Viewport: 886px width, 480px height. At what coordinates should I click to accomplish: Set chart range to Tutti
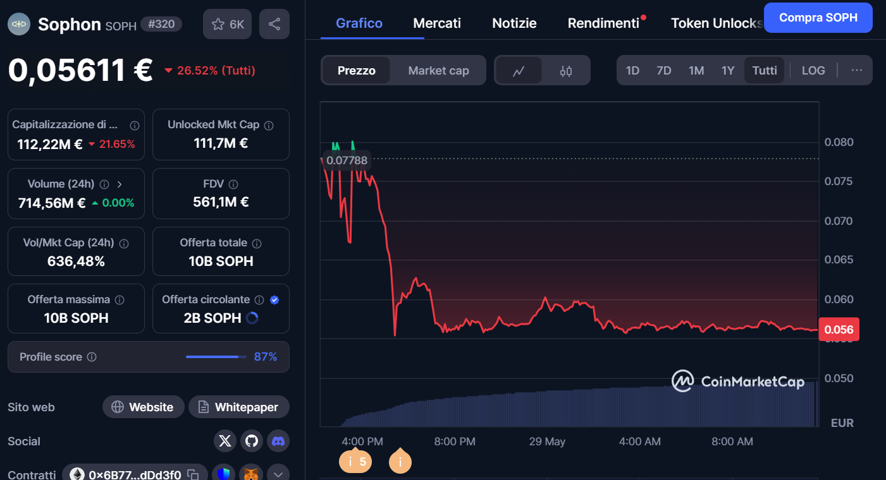click(x=765, y=70)
